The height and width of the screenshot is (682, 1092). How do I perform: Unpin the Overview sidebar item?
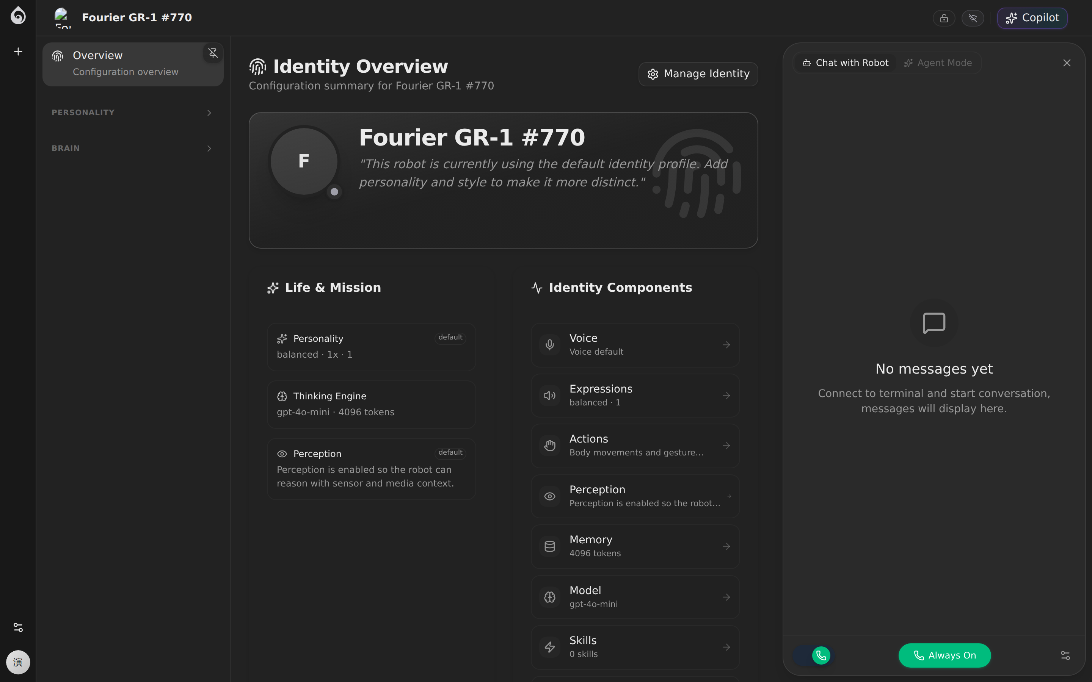point(213,53)
